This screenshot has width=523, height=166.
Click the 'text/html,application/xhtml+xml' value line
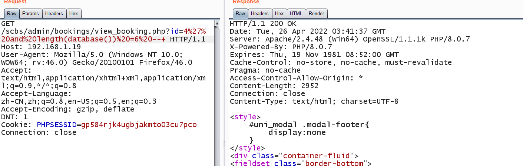104,78
